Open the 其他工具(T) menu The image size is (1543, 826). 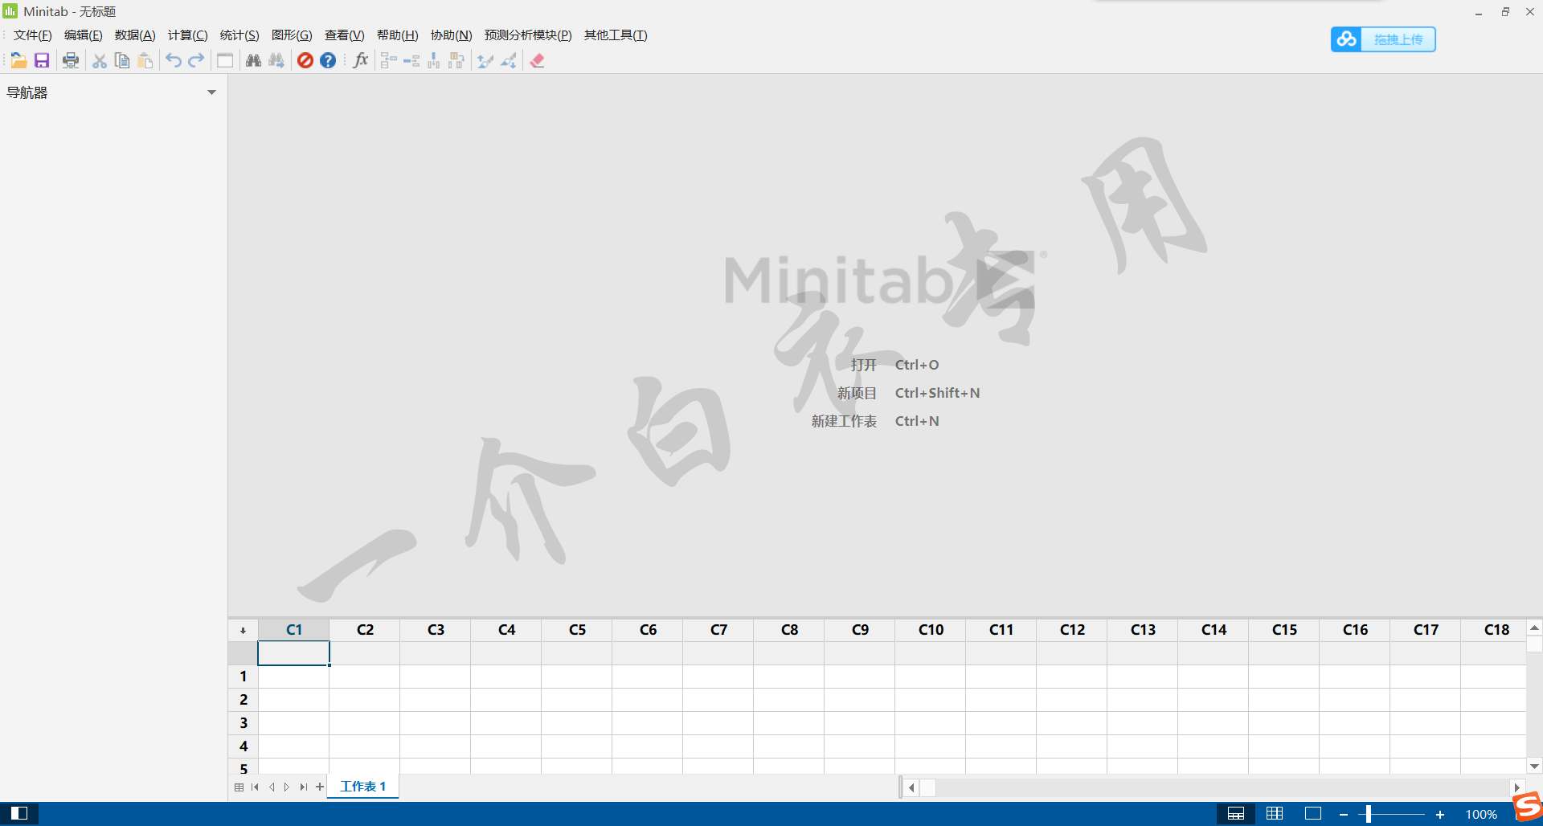(616, 35)
